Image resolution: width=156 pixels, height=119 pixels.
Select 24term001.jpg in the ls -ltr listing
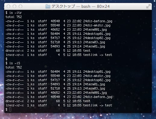click(x=95, y=30)
